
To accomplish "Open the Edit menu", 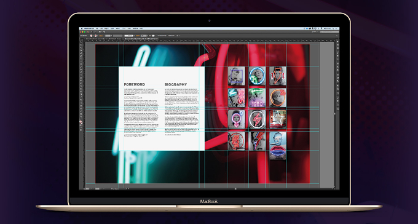I will (101, 28).
